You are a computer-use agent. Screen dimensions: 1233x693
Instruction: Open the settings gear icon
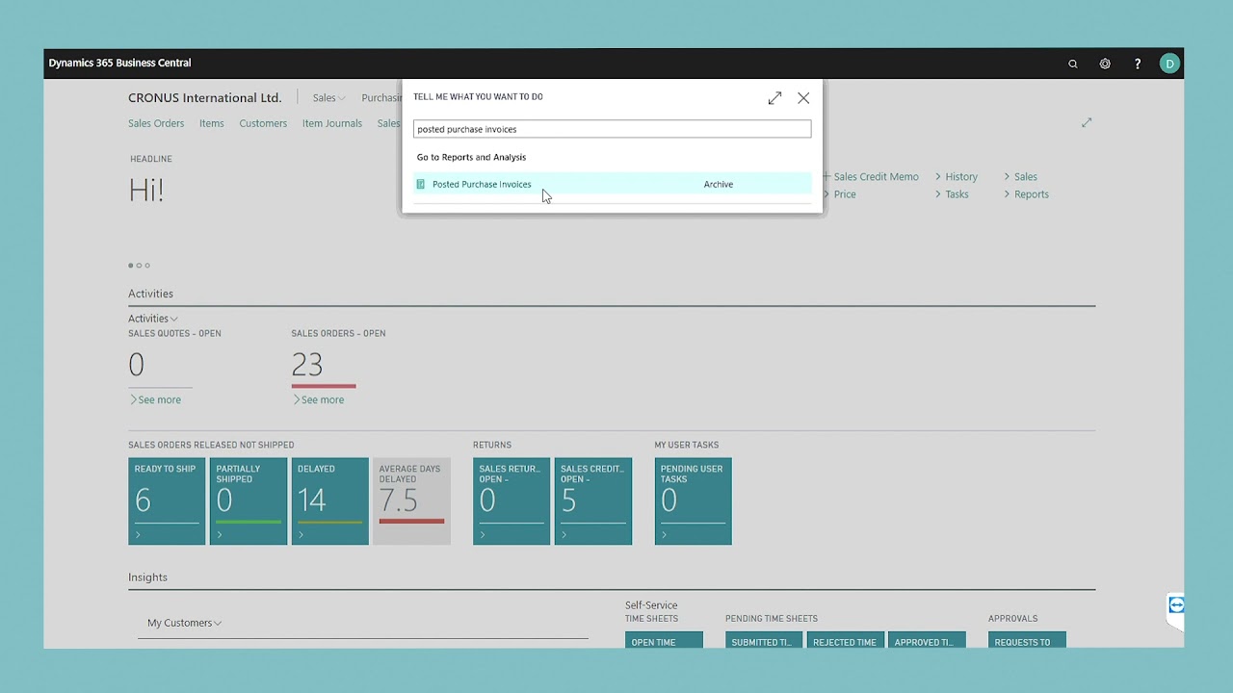[x=1105, y=64]
